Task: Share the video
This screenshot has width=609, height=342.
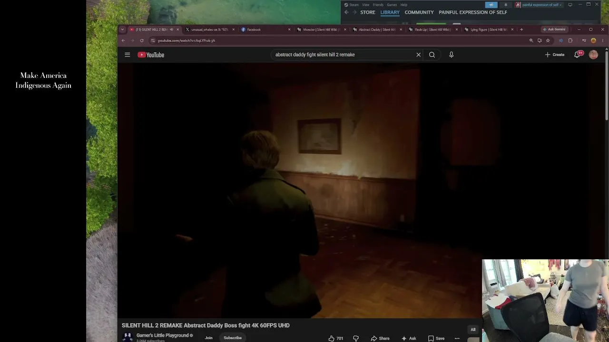Action: click(380, 338)
